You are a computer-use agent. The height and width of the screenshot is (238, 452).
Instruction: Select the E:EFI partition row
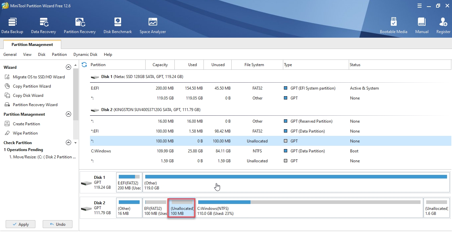tap(270, 88)
